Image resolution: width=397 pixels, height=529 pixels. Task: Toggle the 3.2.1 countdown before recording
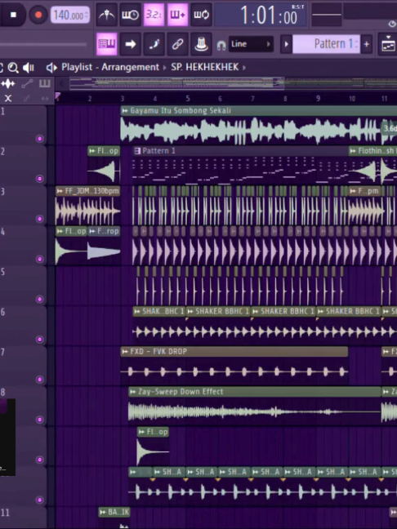(154, 15)
